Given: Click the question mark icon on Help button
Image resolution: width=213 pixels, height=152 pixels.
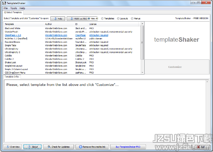Looking at the screenshot, I should point(55,19).
